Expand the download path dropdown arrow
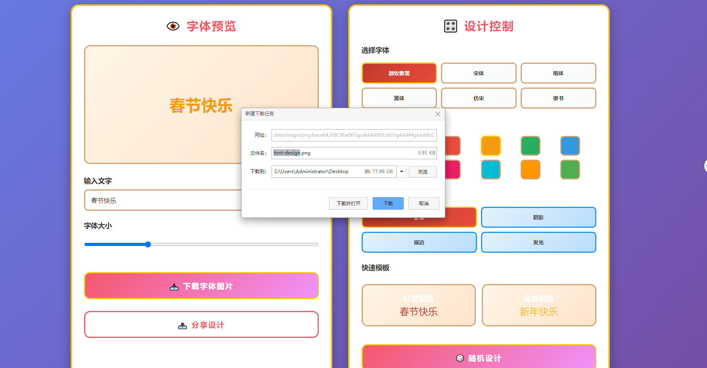The width and height of the screenshot is (707, 368). coord(402,172)
